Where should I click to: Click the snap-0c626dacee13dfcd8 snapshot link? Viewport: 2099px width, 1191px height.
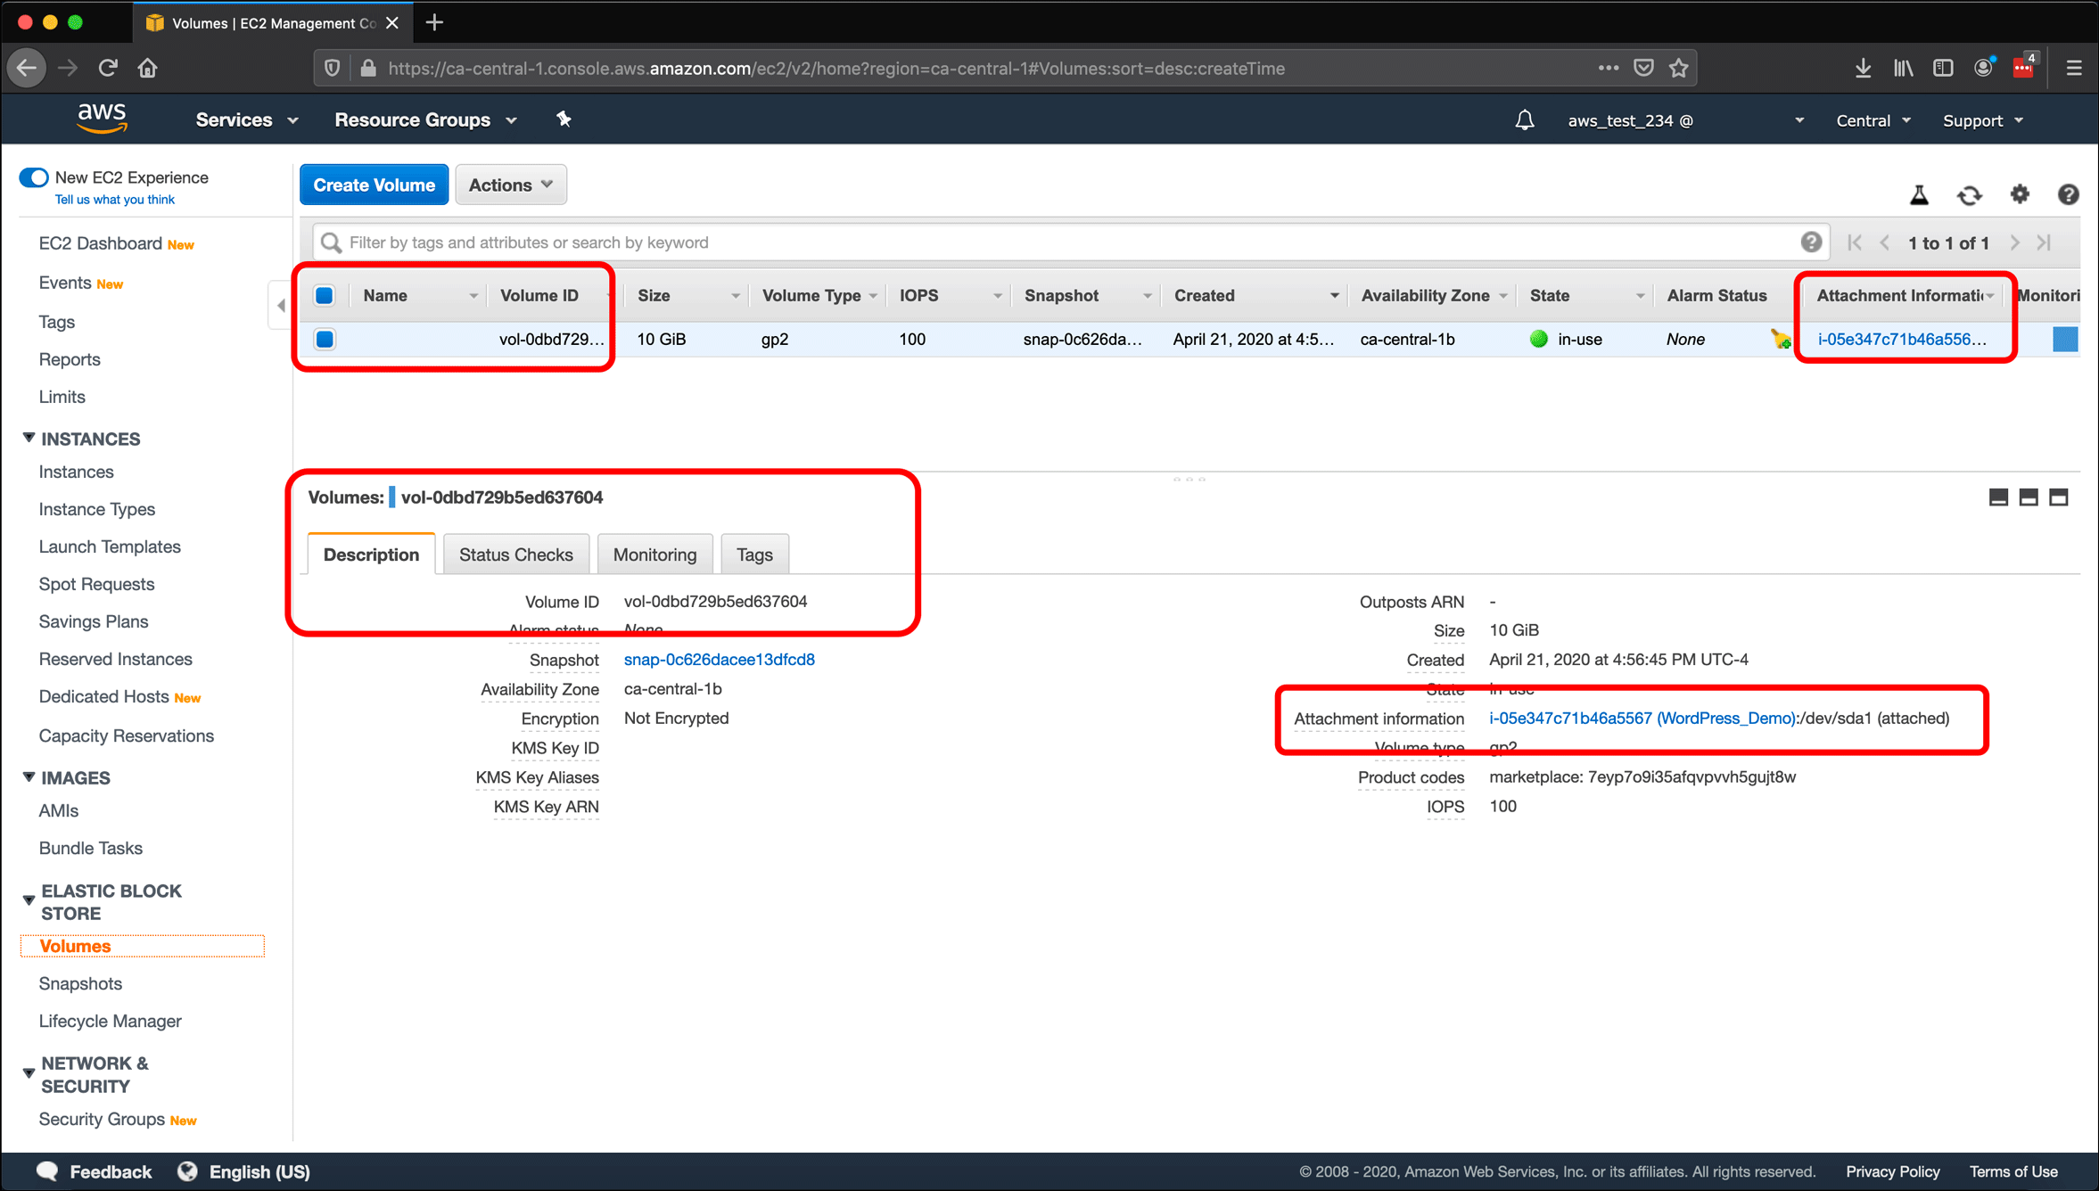tap(718, 659)
